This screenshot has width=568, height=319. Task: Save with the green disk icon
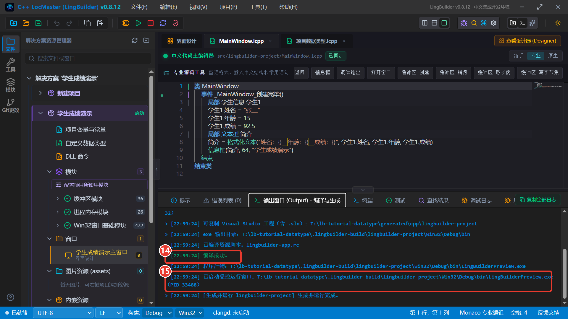38,23
